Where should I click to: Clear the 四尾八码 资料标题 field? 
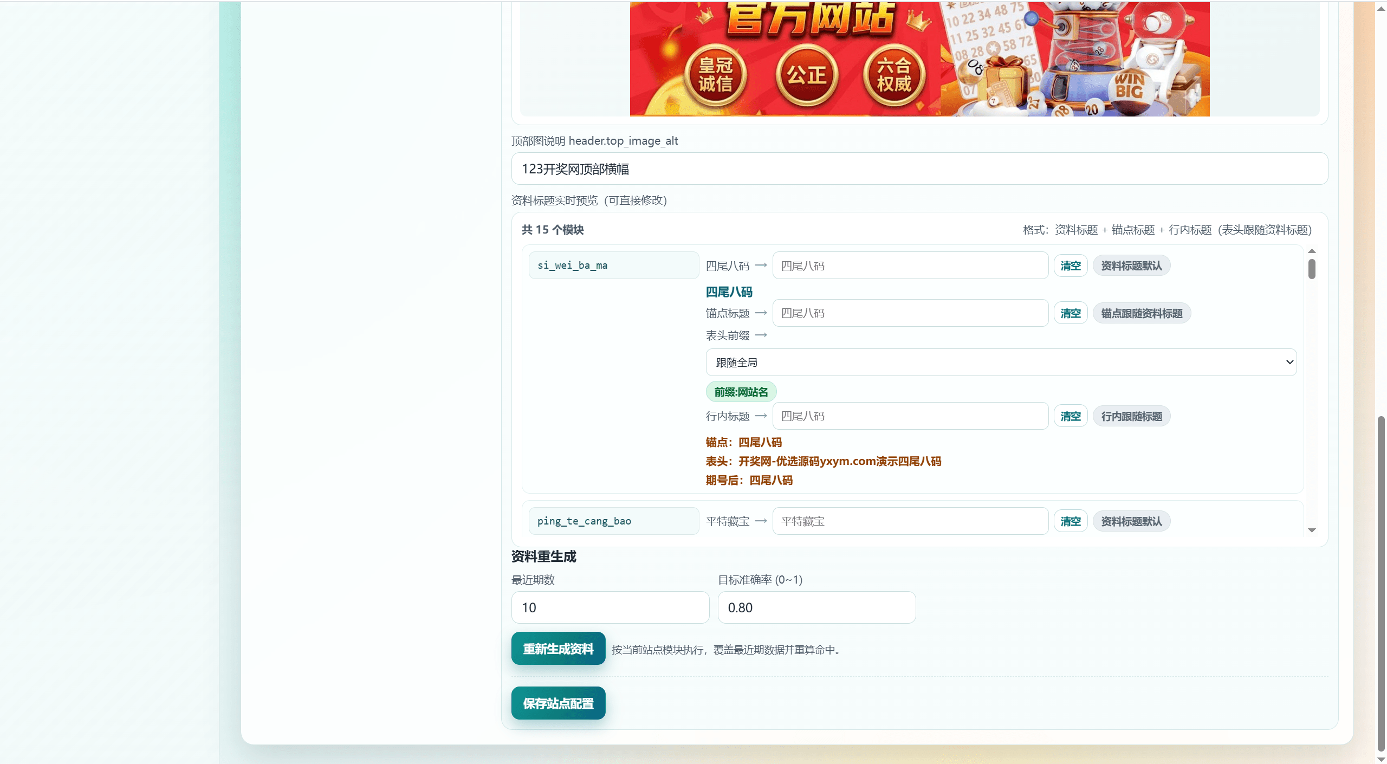(1071, 266)
